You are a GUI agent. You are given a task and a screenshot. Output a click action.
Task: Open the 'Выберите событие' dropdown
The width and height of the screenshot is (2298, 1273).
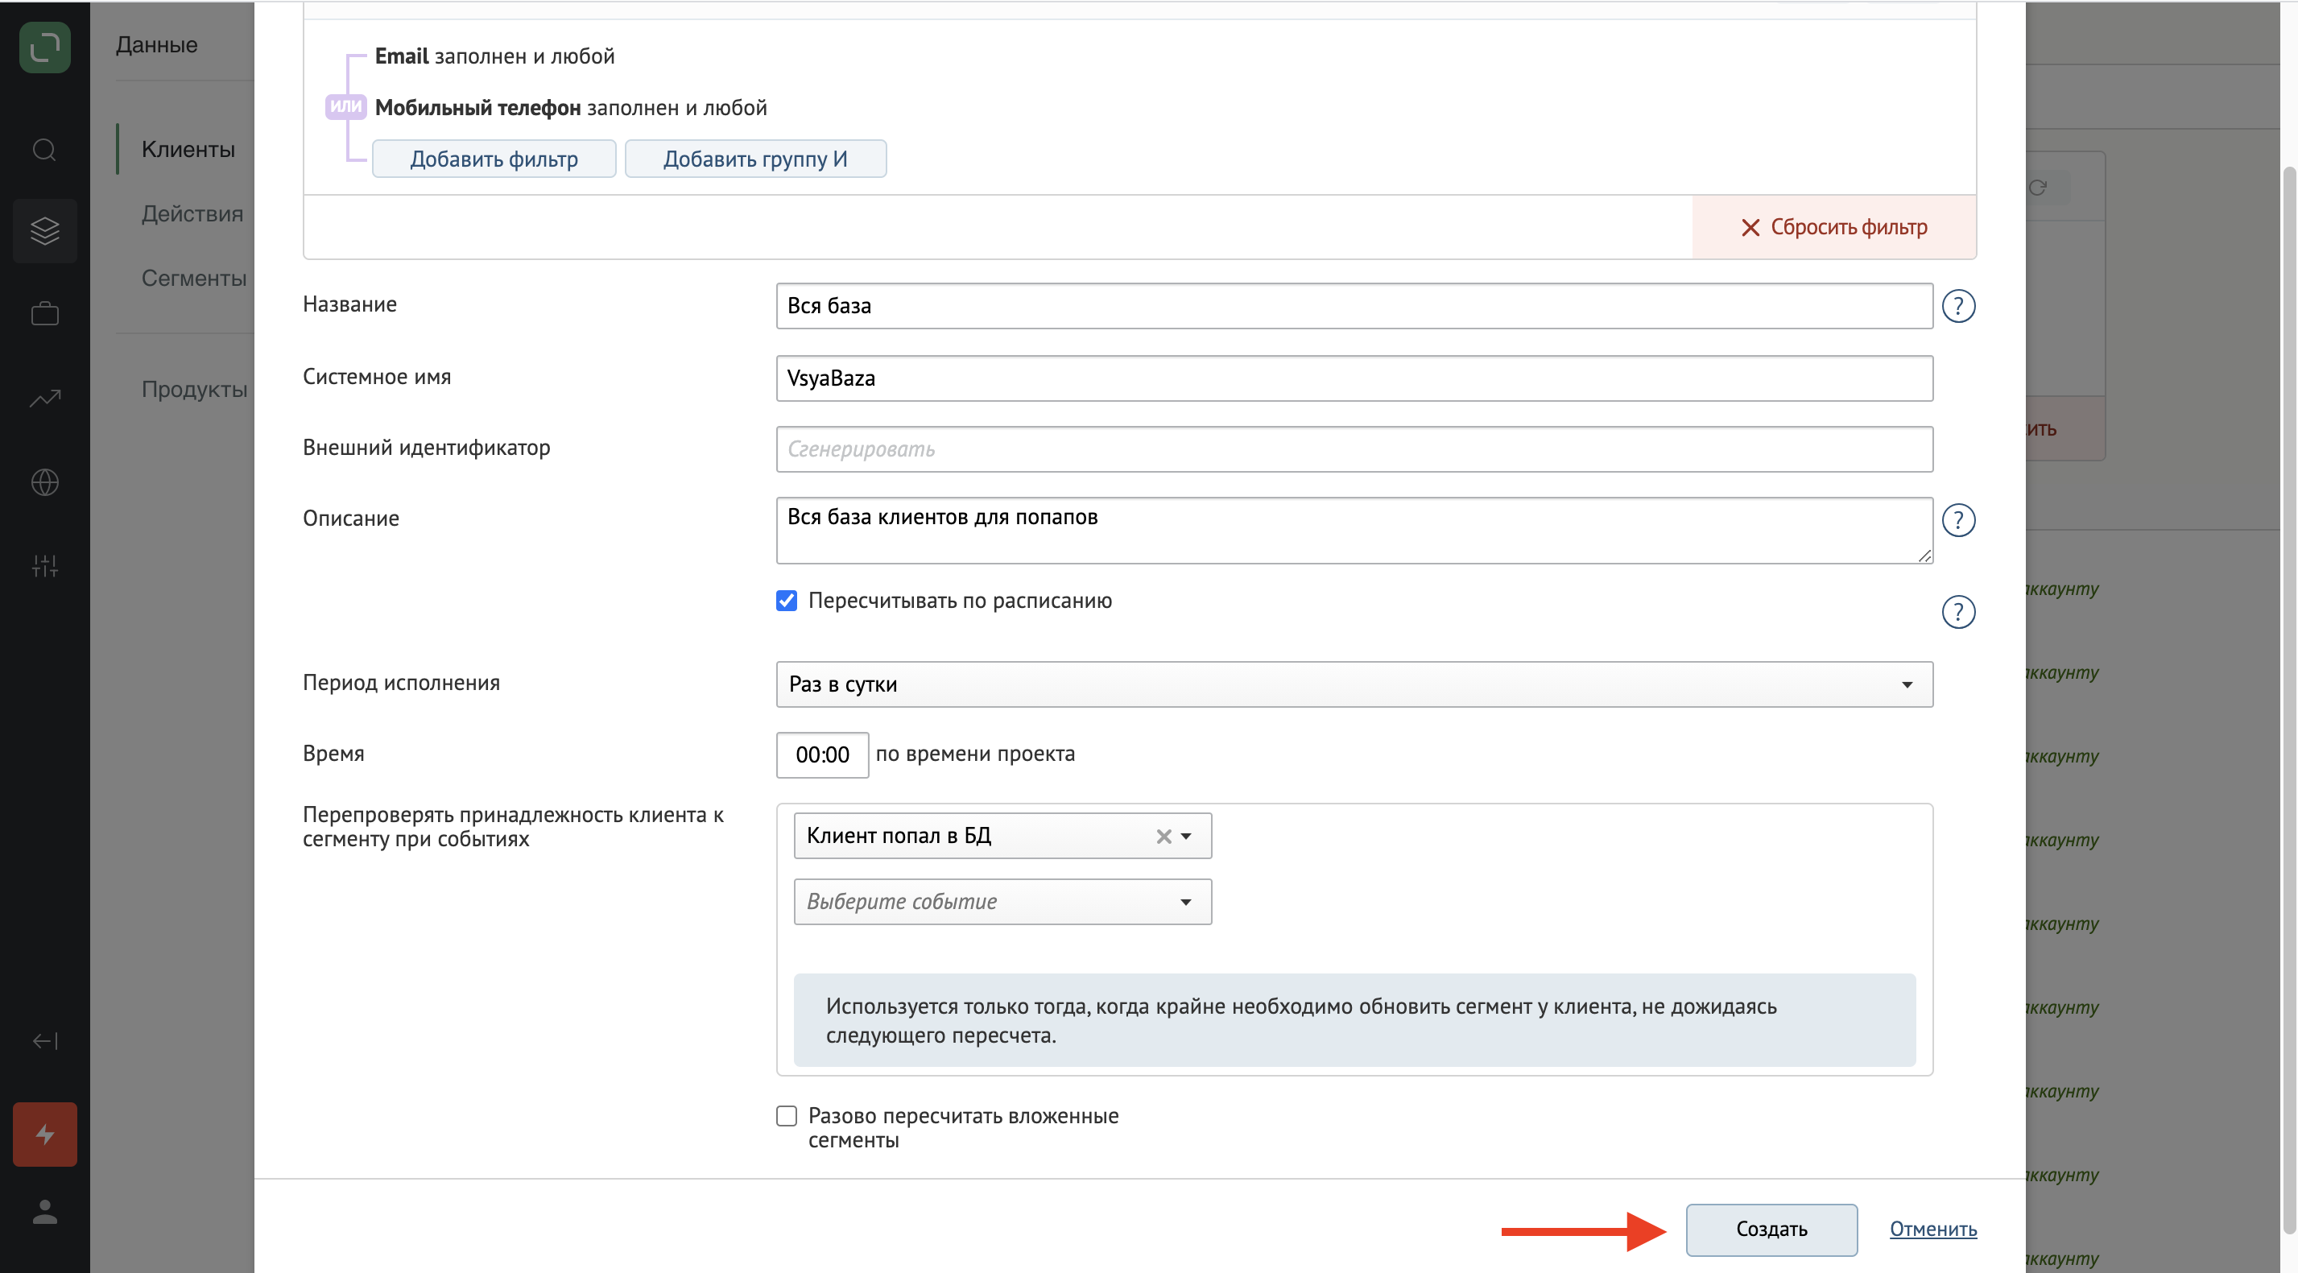(1002, 901)
